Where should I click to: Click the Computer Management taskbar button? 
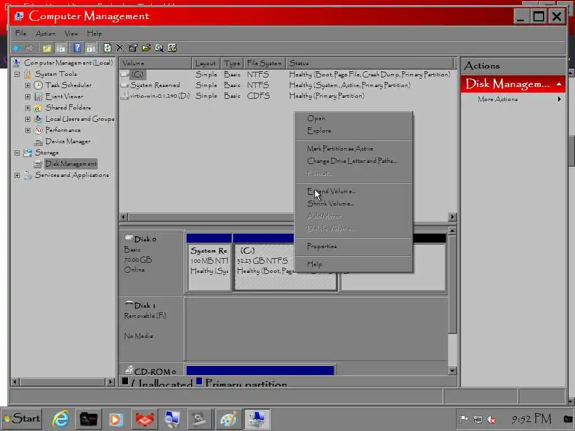click(x=257, y=419)
